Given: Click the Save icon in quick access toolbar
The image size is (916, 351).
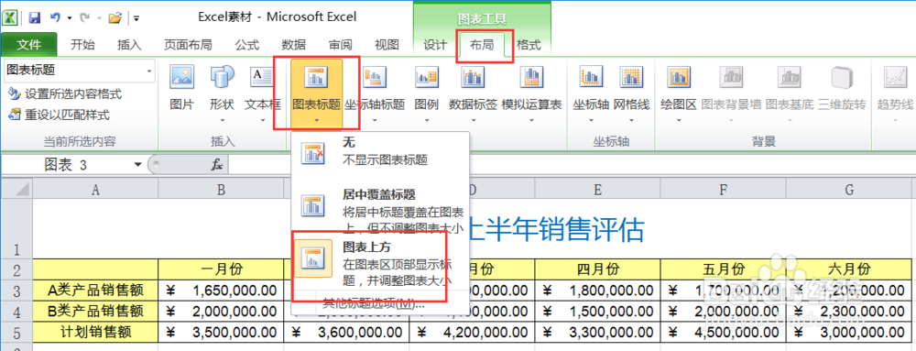Looking at the screenshot, I should [x=35, y=17].
